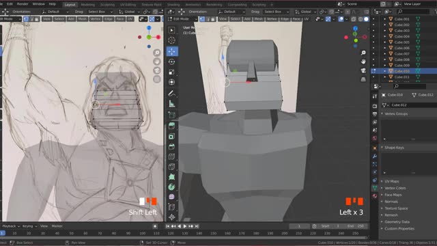Screen dimensions: 437x246
Task: Open Vertex menu in right viewport header
Action: click(x=272, y=19)
